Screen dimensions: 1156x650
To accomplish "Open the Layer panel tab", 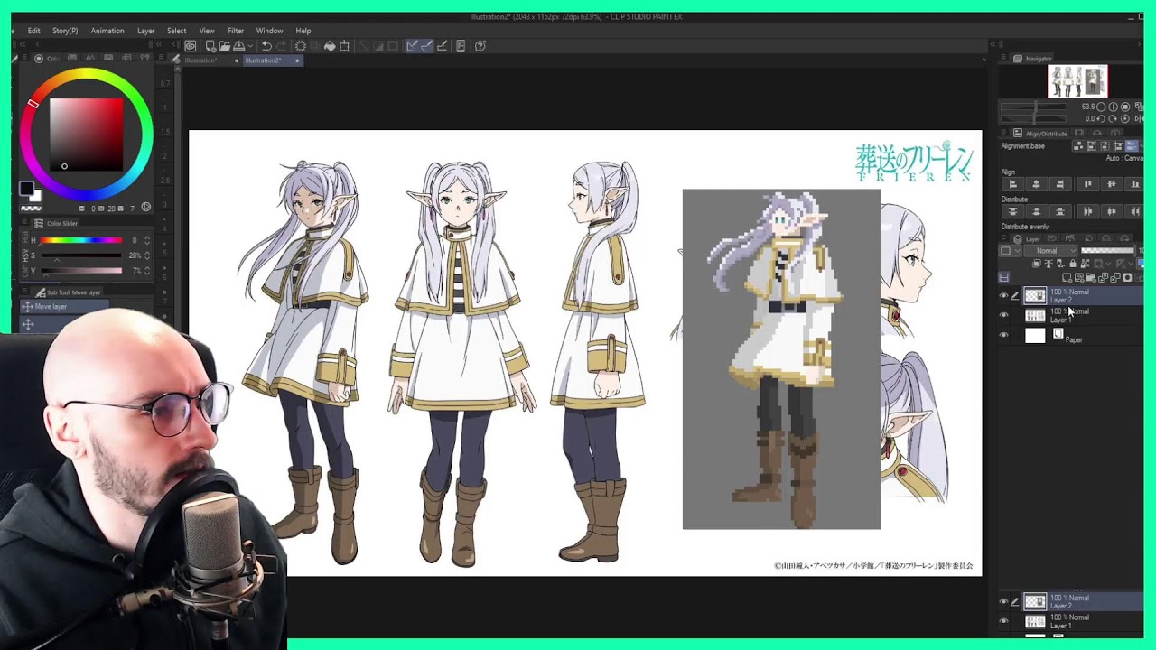I will point(1025,239).
